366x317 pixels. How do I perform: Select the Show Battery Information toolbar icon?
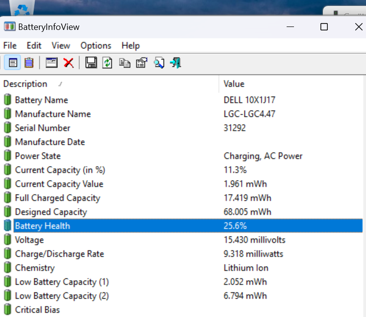pos(13,63)
